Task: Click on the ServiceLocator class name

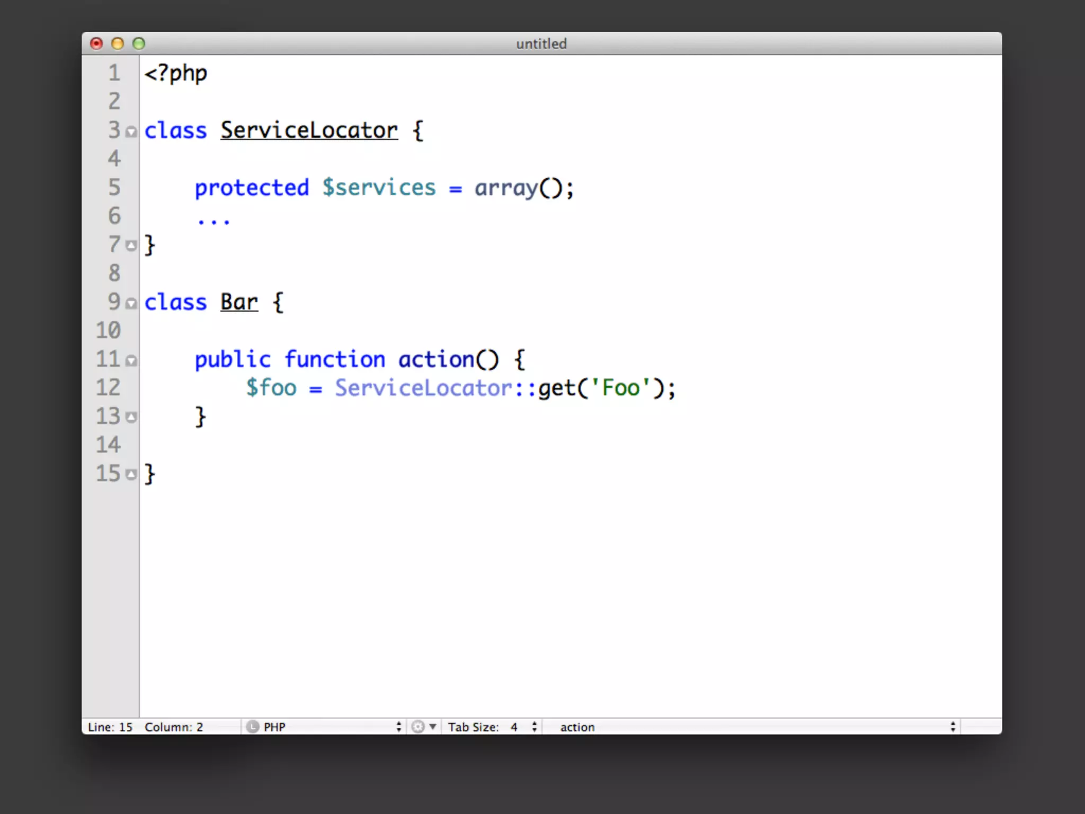Action: point(309,130)
